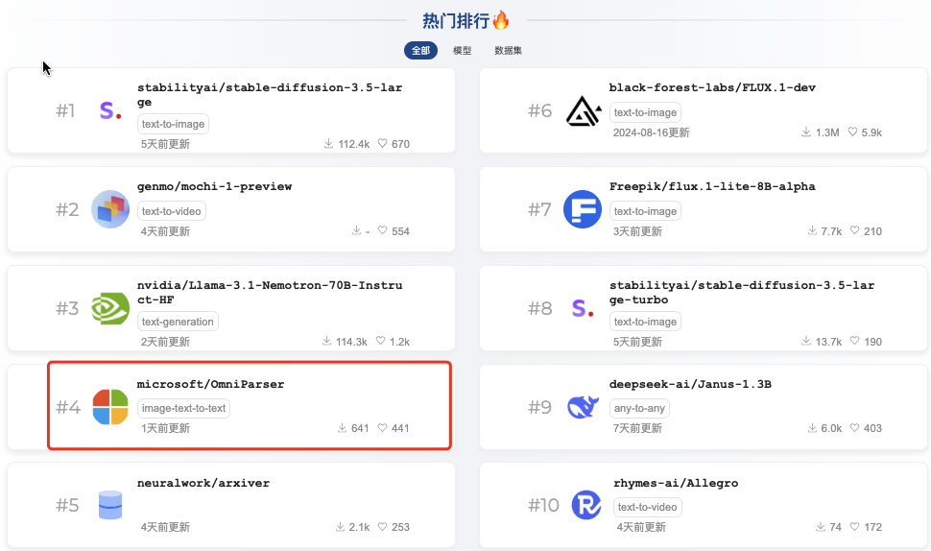The width and height of the screenshot is (931, 551).
Task: Click the 2天前更新 text on nvidia card
Action: pyautogui.click(x=165, y=342)
